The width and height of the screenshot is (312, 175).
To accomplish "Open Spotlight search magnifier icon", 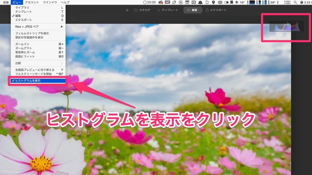I will point(296,2).
